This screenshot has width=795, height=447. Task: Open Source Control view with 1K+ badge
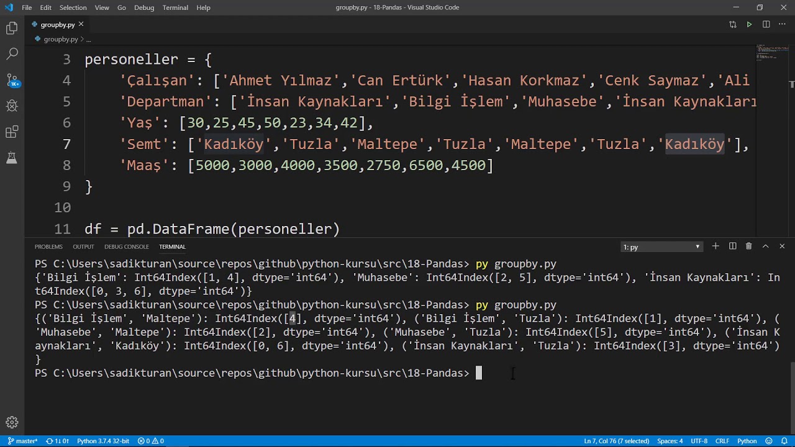[x=12, y=80]
